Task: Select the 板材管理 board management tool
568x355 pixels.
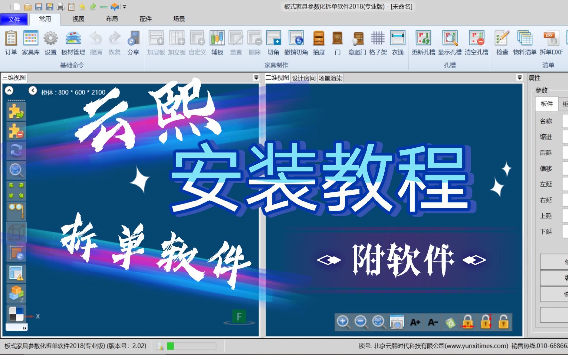Action: [73, 43]
